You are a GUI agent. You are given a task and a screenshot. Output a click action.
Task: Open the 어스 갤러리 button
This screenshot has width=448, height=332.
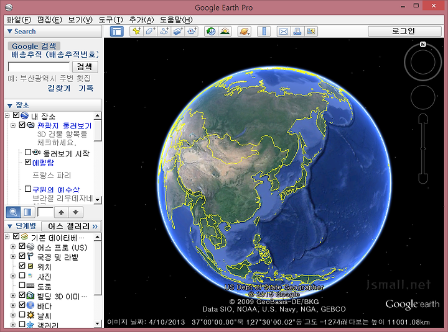[x=72, y=227]
